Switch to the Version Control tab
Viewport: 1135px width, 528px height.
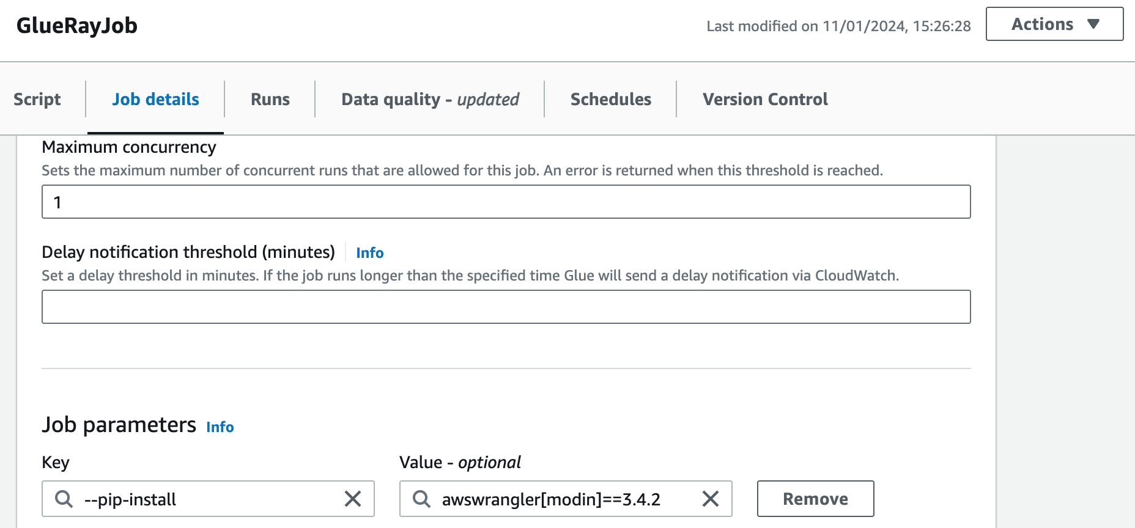[x=765, y=99]
